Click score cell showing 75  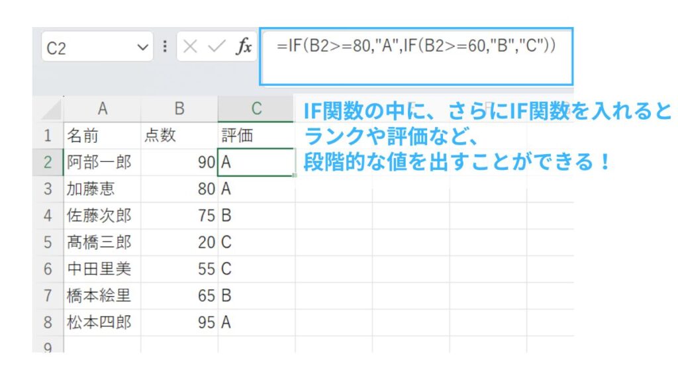179,216
